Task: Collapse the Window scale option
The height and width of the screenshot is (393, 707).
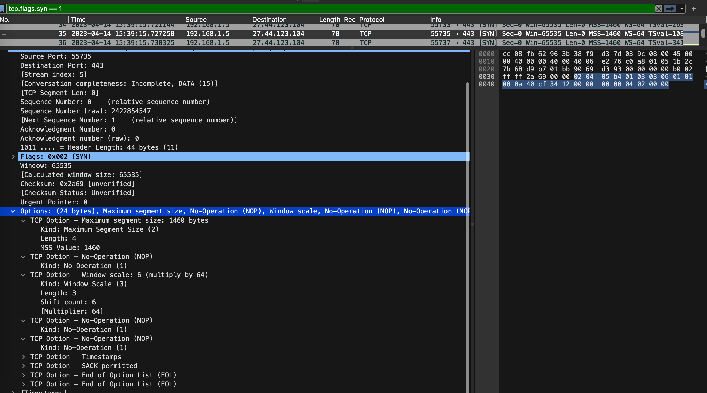Action: point(23,275)
